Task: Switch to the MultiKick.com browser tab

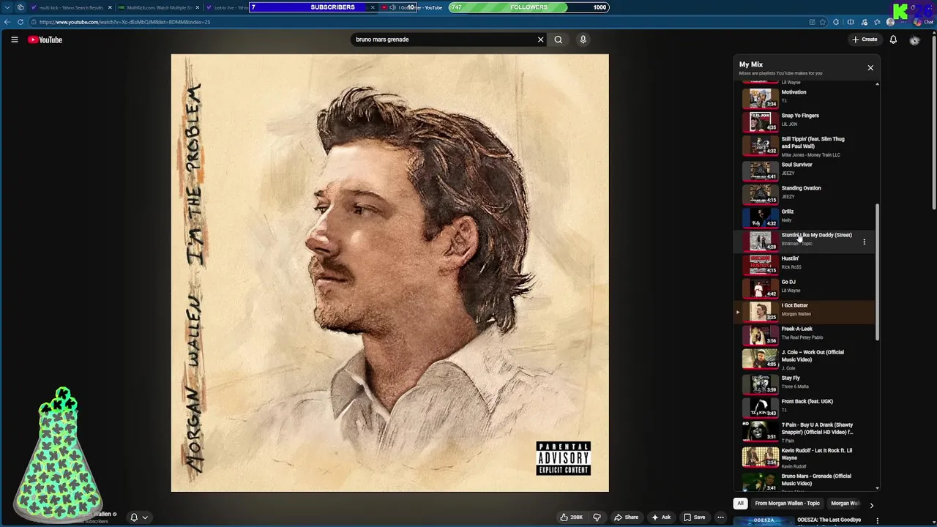Action: click(157, 7)
